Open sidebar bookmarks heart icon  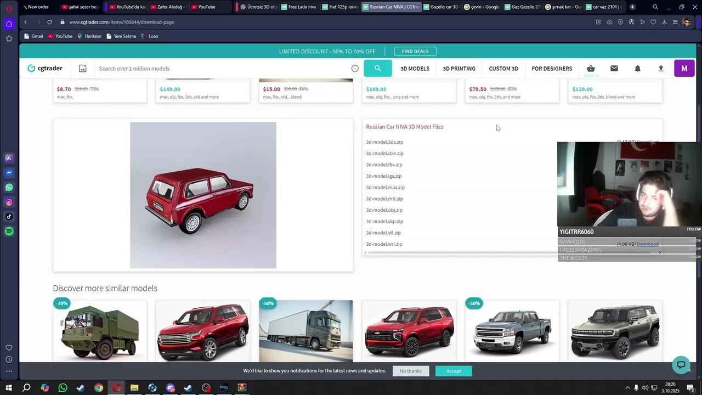pos(9,348)
